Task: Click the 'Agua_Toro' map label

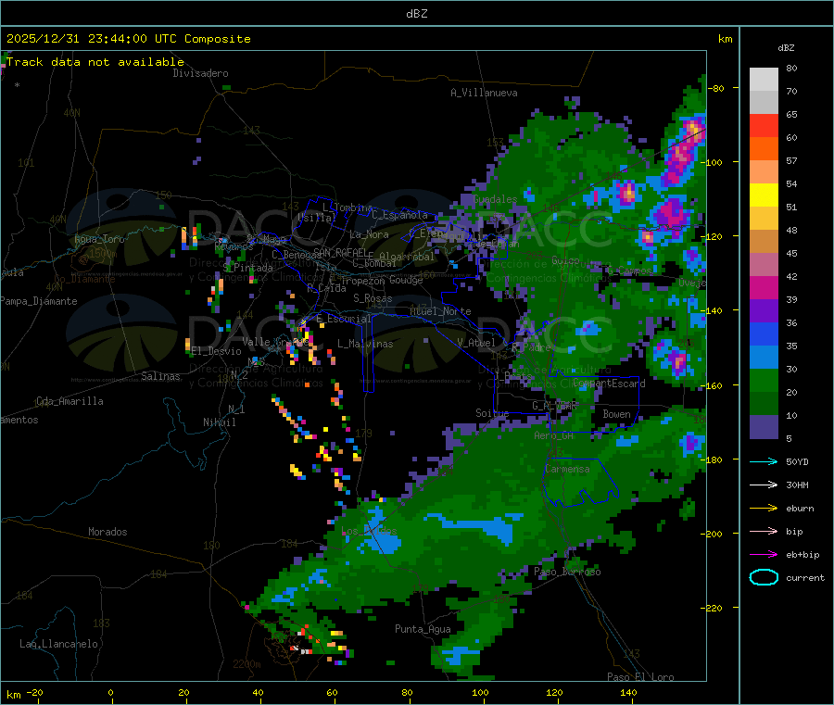Action: click(x=99, y=239)
